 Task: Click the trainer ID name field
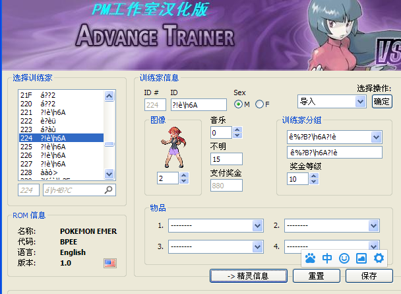point(199,105)
